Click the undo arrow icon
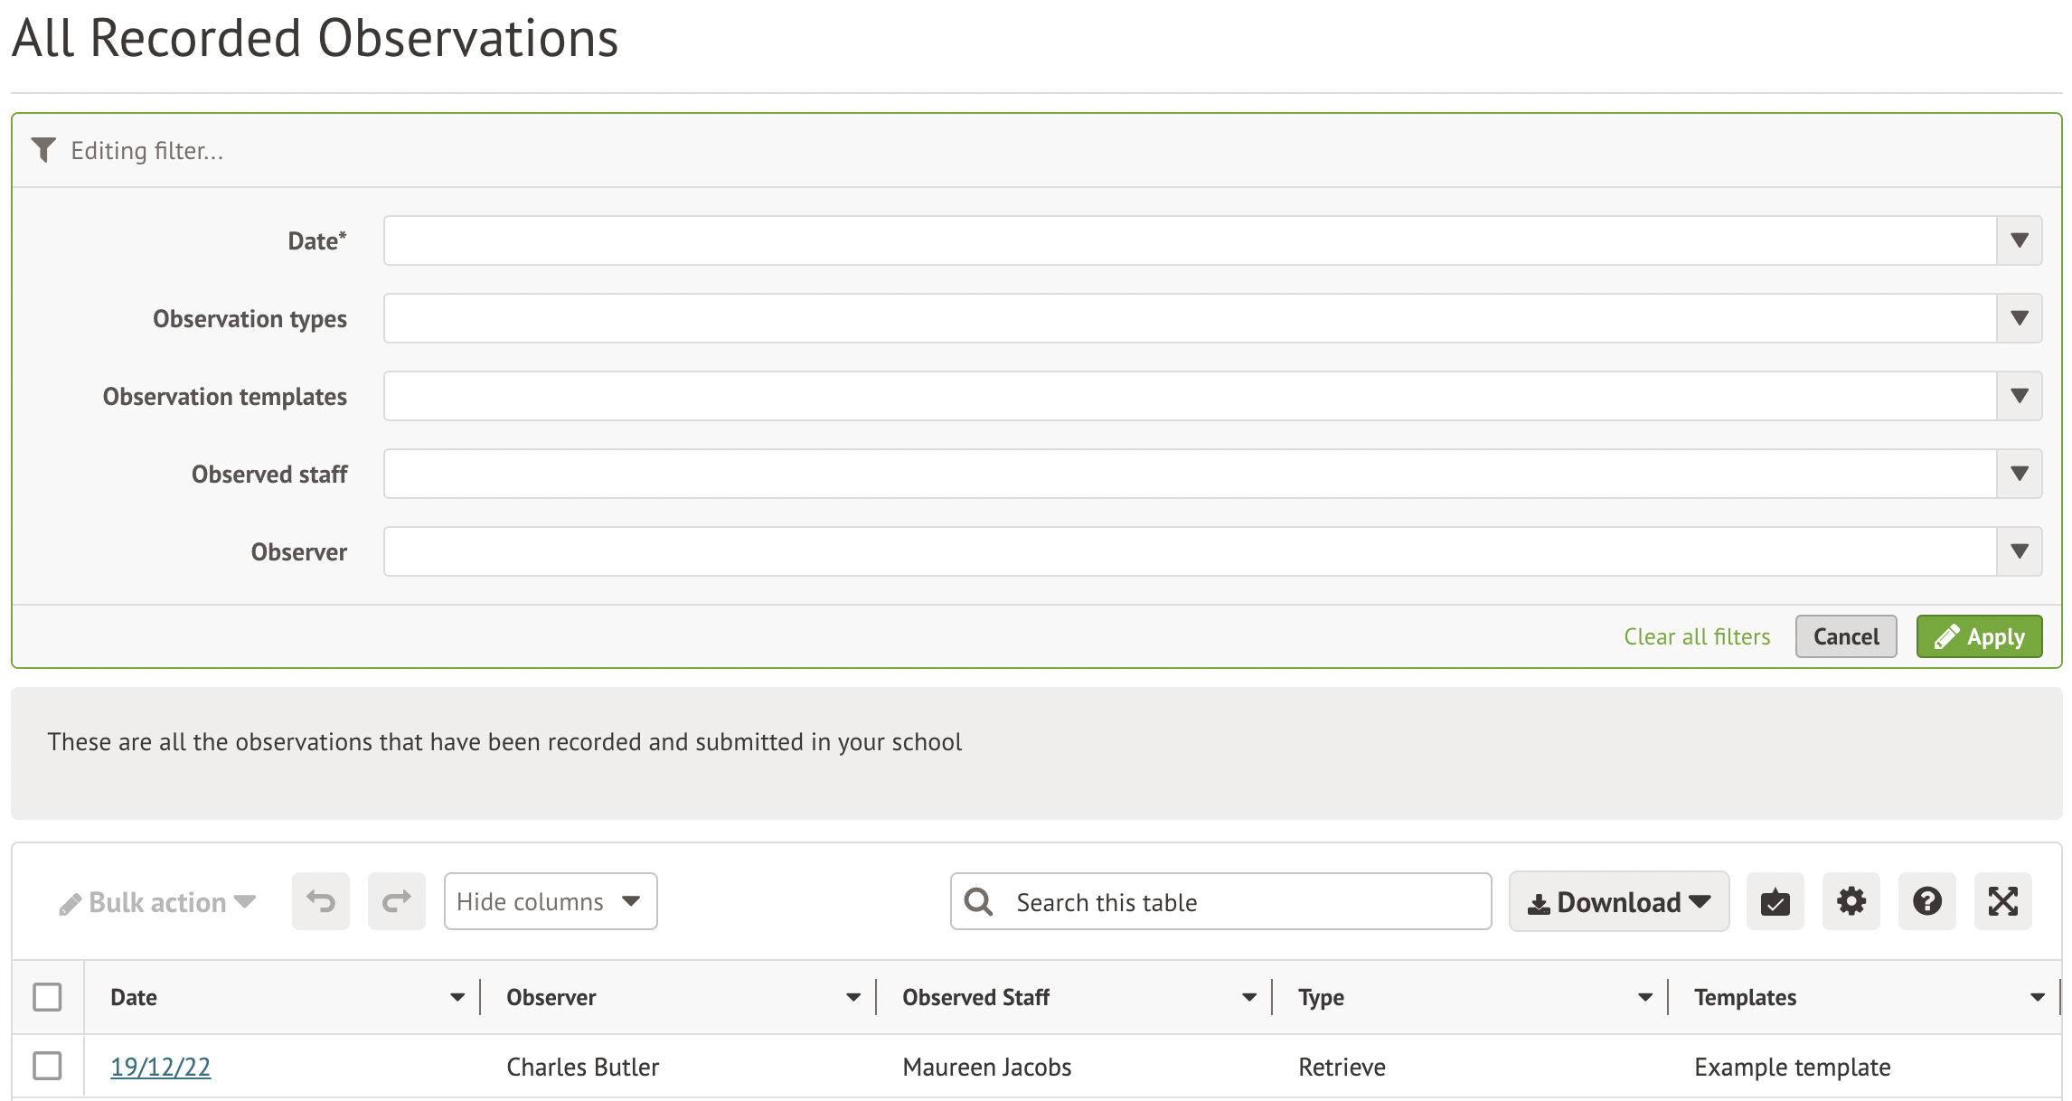The image size is (2072, 1101). [x=320, y=901]
